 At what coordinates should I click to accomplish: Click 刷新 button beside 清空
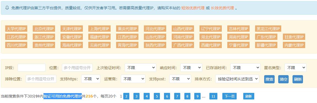pyautogui.click(x=297, y=79)
